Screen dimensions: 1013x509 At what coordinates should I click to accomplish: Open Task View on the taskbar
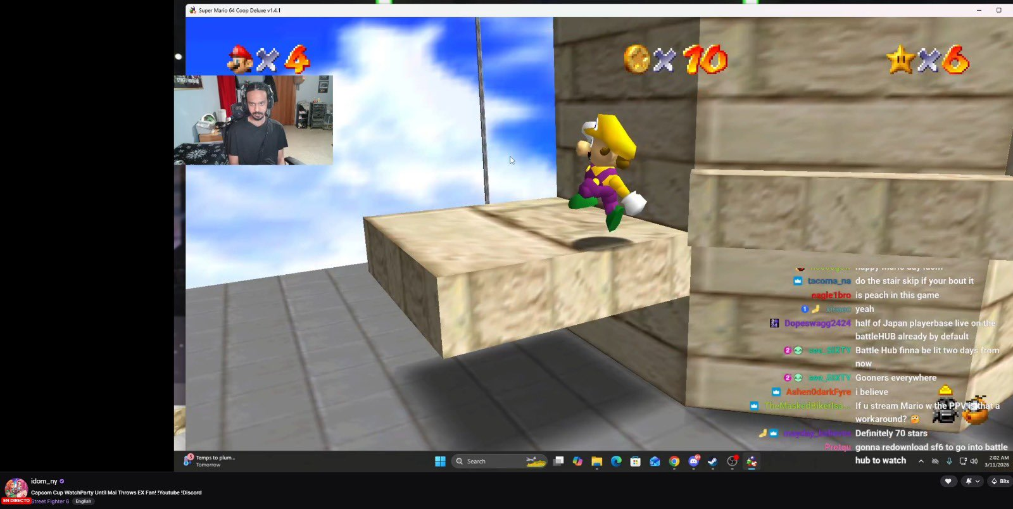(x=558, y=462)
